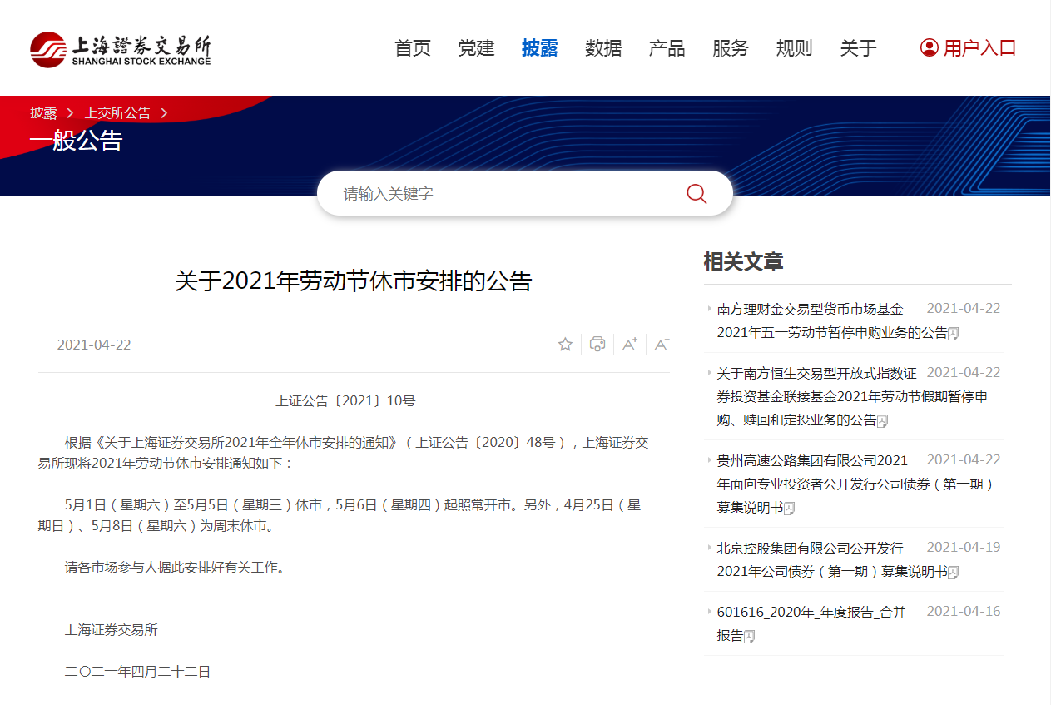
Task: Open the 党建 menu
Action: (476, 48)
